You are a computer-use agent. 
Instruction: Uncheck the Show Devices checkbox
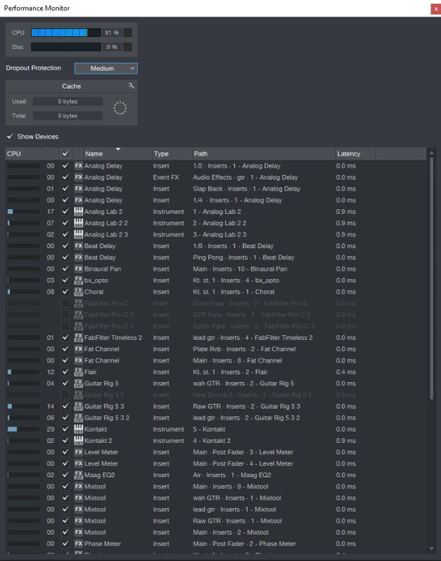[10, 137]
